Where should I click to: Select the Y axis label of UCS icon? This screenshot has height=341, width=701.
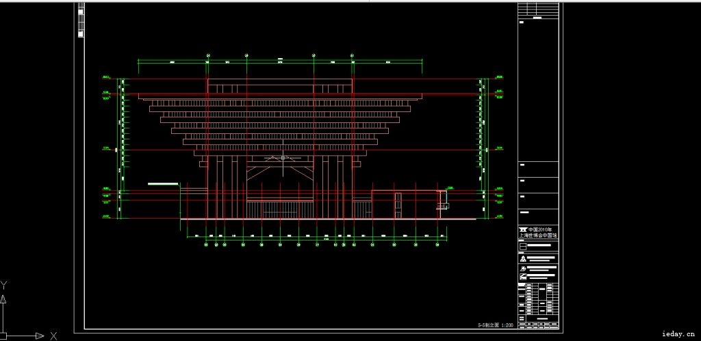pyautogui.click(x=4, y=284)
